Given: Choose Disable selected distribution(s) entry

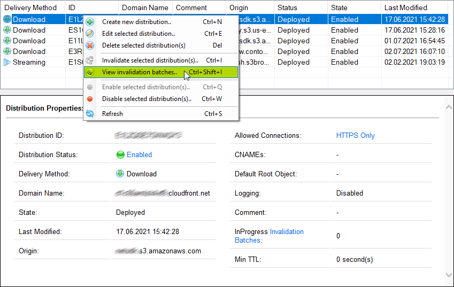Looking at the screenshot, I should 161,99.
